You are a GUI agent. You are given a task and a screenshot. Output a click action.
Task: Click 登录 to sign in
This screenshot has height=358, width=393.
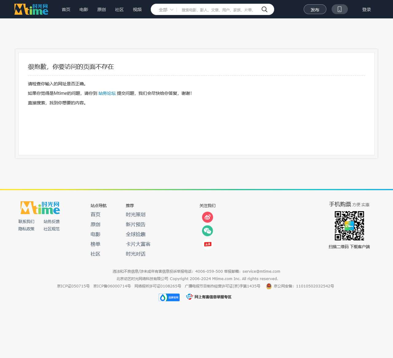(x=366, y=10)
